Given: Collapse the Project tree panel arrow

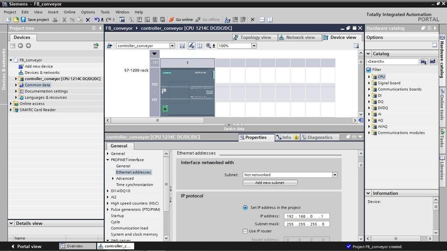Looking at the screenshot, I should point(100,28).
